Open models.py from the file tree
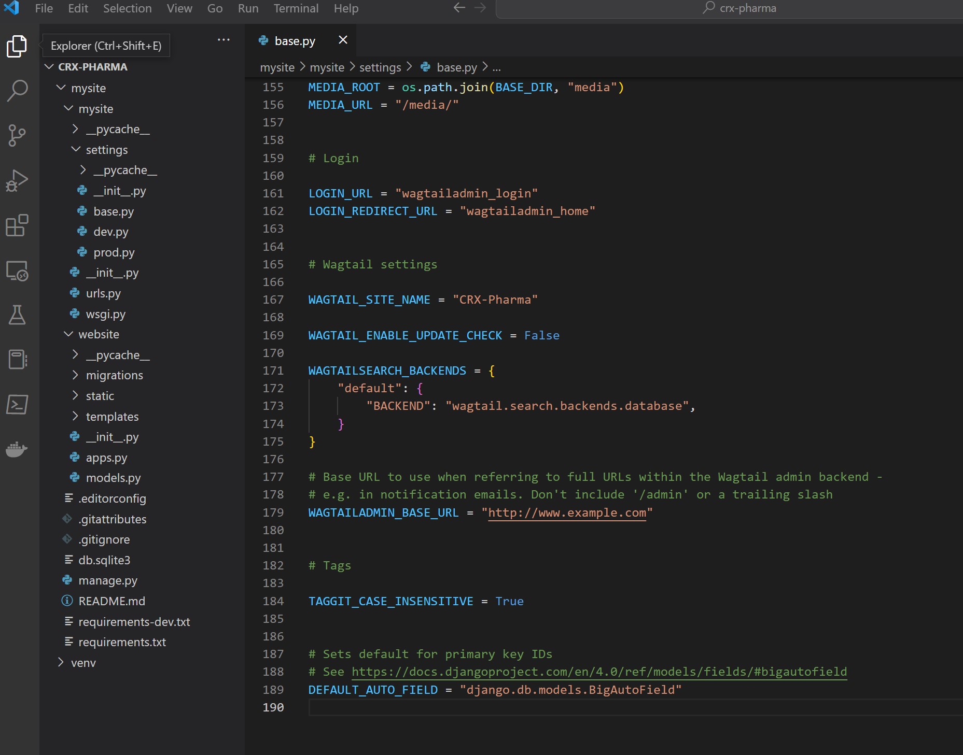The width and height of the screenshot is (963, 755). tap(113, 478)
